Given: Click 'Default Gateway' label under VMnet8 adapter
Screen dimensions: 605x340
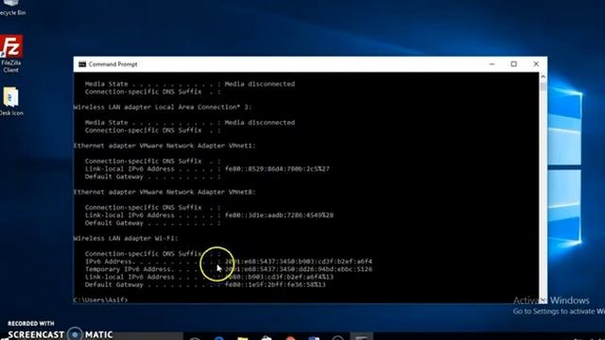Looking at the screenshot, I should point(114,223).
